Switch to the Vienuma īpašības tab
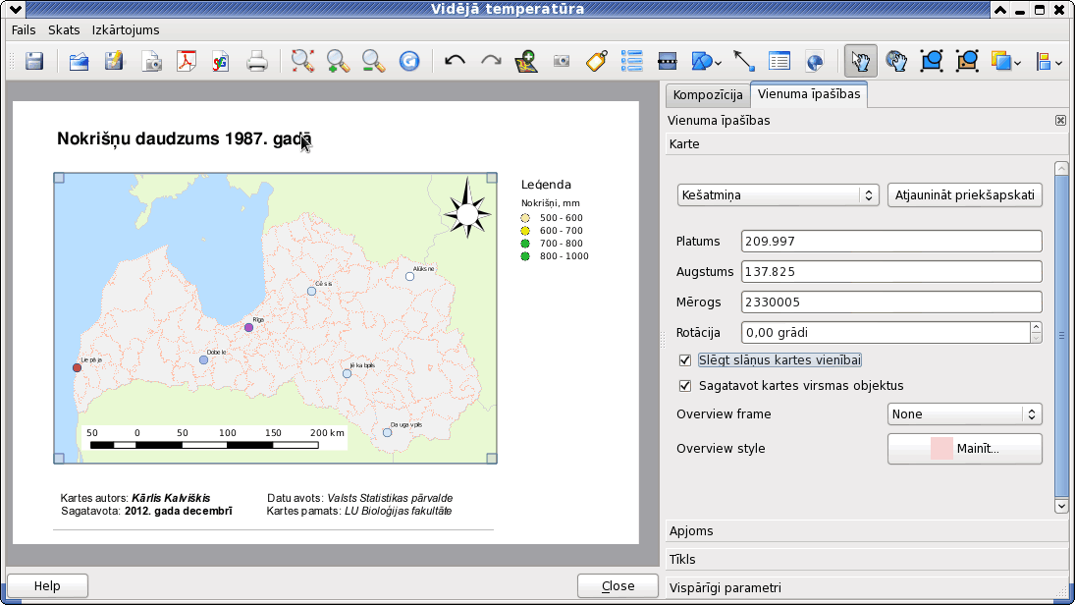Viewport: 1075px width, 605px height. pyautogui.click(x=809, y=94)
